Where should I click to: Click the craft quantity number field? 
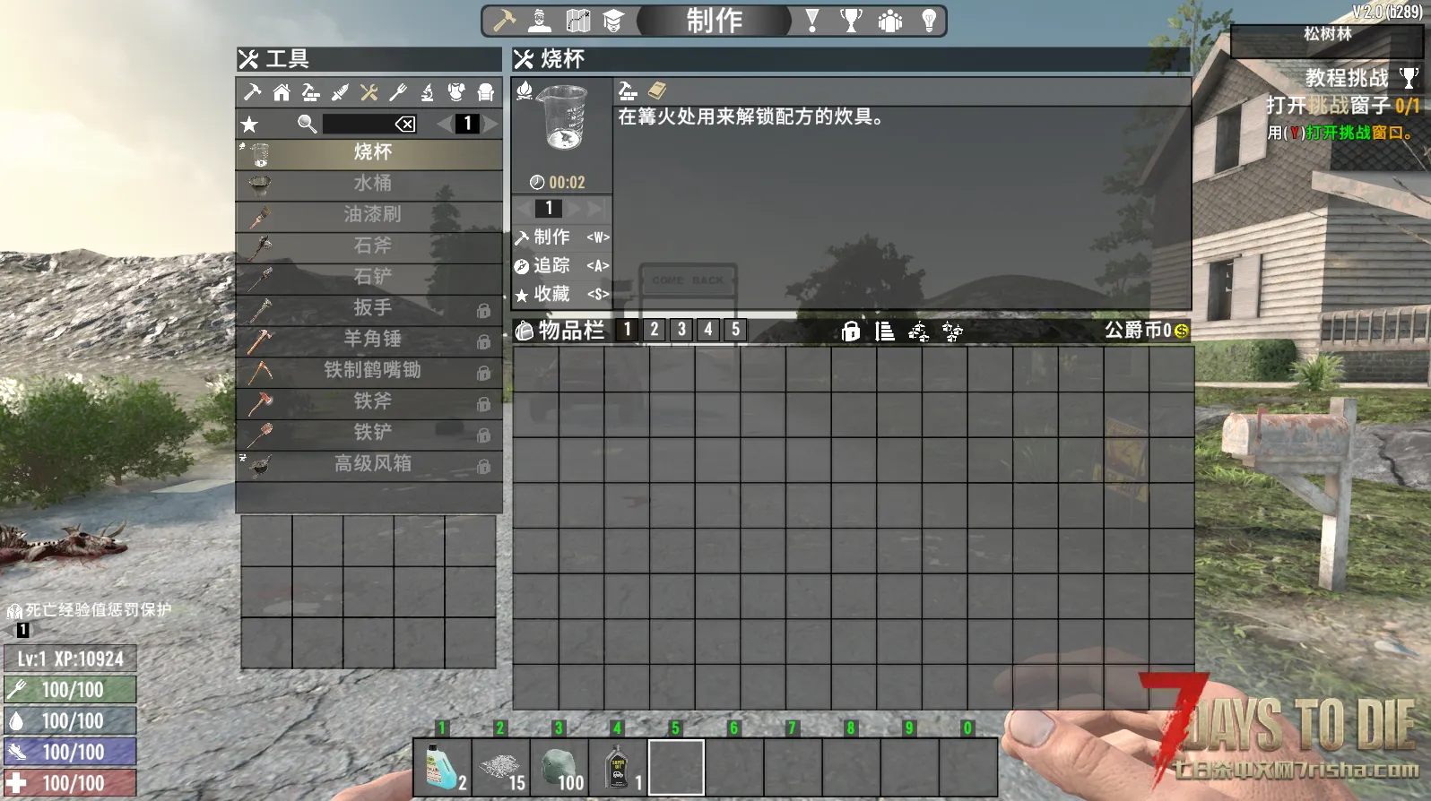549,209
